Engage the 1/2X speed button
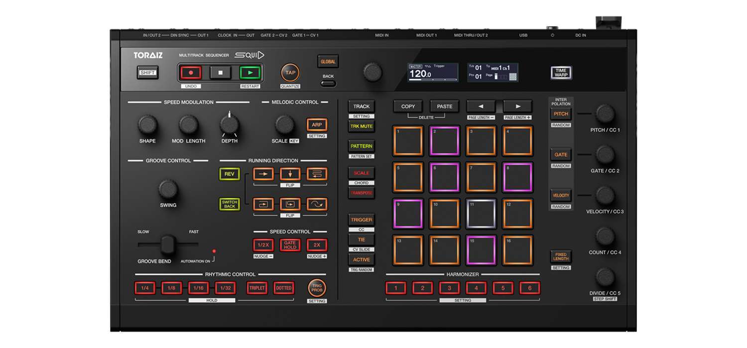 (263, 245)
